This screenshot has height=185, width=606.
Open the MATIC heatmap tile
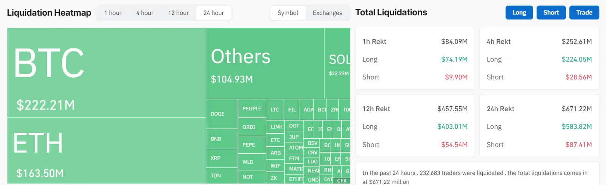294,169
